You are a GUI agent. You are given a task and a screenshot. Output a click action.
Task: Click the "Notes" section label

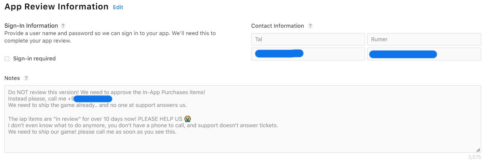(x=12, y=78)
